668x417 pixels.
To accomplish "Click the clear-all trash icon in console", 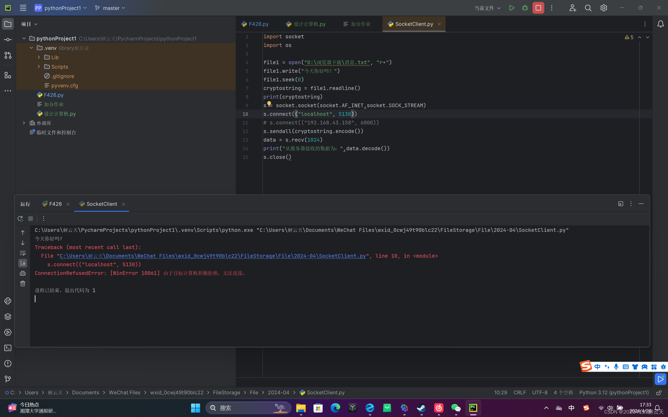I will coord(23,283).
